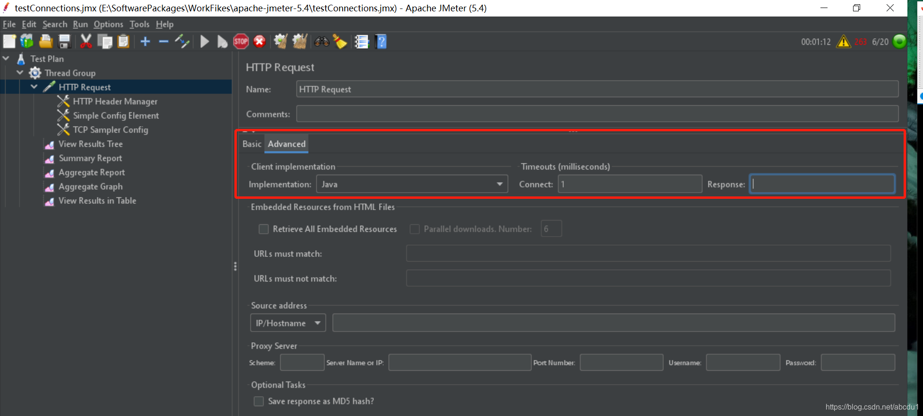
Task: Click the Copy toolbar icon
Action: click(104, 42)
